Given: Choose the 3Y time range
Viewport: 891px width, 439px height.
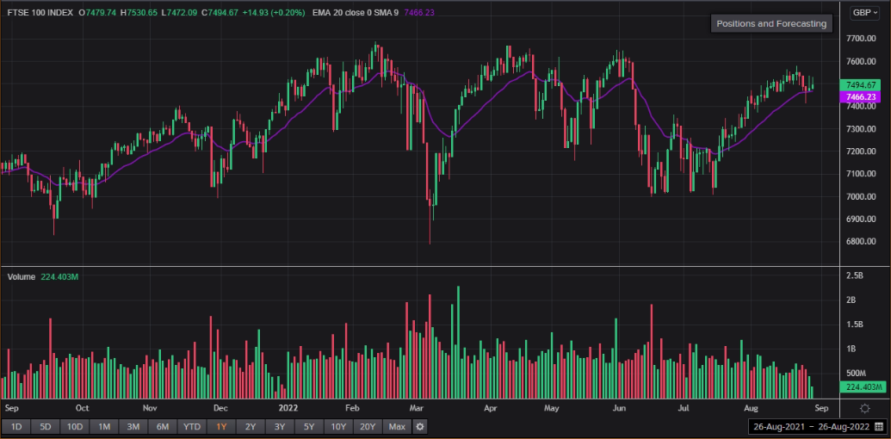Looking at the screenshot, I should [x=280, y=426].
